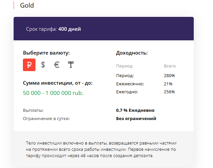Click the 0,7 % Ежедневно payout value

pyautogui.click(x=135, y=110)
